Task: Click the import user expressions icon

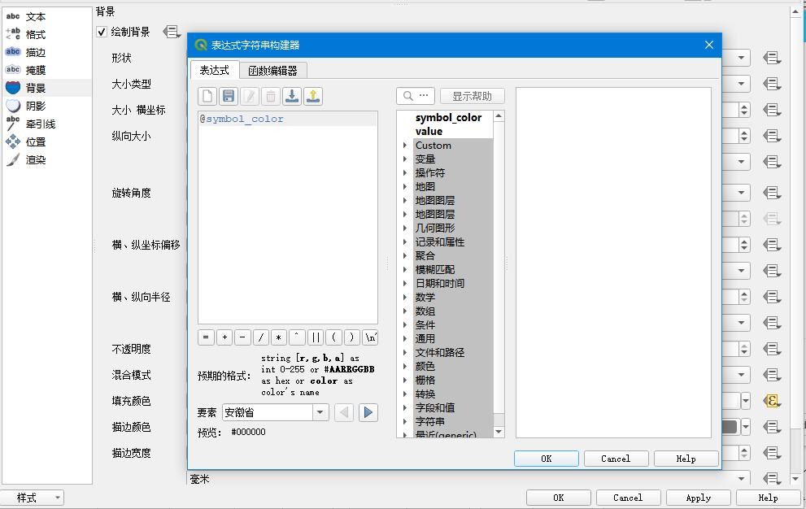Action: 292,97
